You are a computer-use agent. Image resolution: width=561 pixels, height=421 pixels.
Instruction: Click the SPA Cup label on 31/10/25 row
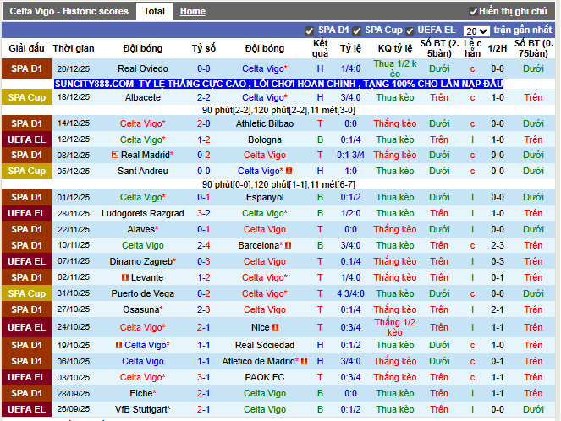pyautogui.click(x=26, y=293)
